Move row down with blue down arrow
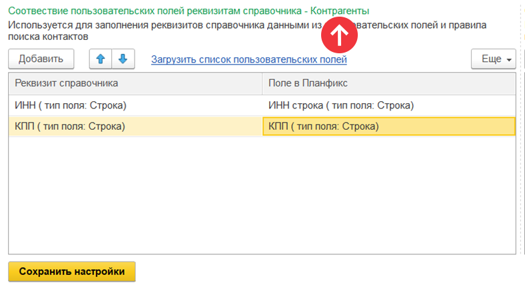The image size is (525, 289). point(123,59)
